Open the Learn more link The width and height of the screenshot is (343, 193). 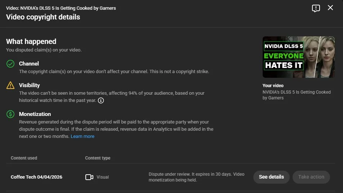tap(83, 136)
